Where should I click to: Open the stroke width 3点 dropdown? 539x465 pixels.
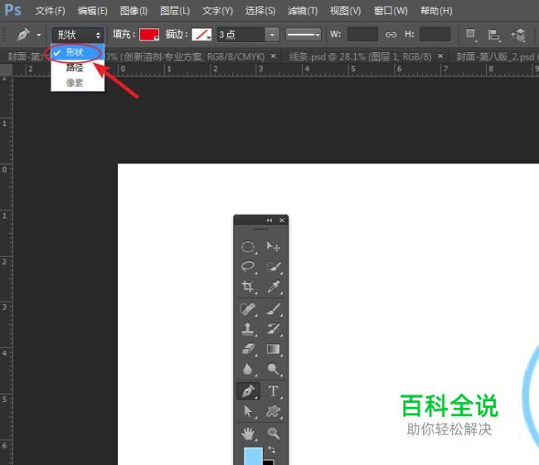(x=272, y=35)
